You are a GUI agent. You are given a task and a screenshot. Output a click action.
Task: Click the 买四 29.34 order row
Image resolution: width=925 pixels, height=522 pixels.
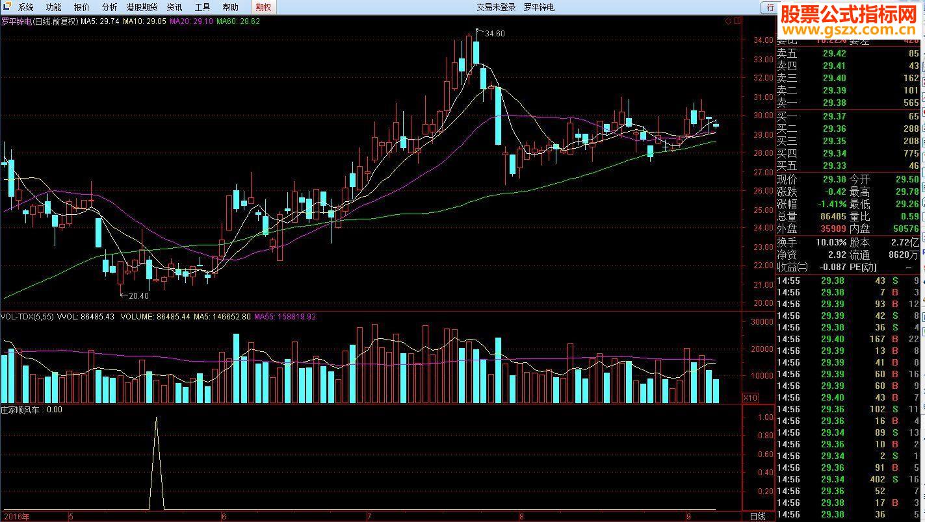[x=848, y=154]
